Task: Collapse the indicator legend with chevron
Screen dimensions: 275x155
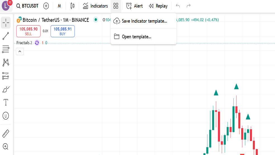Action: pyautogui.click(x=20, y=51)
